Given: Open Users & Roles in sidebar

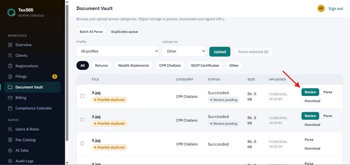Looking at the screenshot, I should (32, 129).
